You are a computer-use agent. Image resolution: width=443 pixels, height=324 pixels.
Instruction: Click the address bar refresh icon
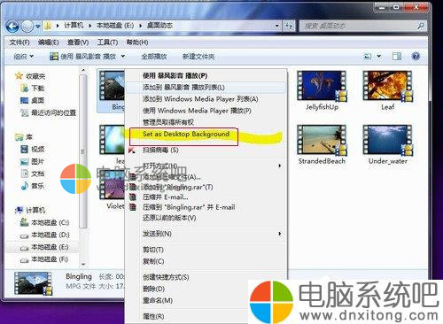tap(289, 26)
